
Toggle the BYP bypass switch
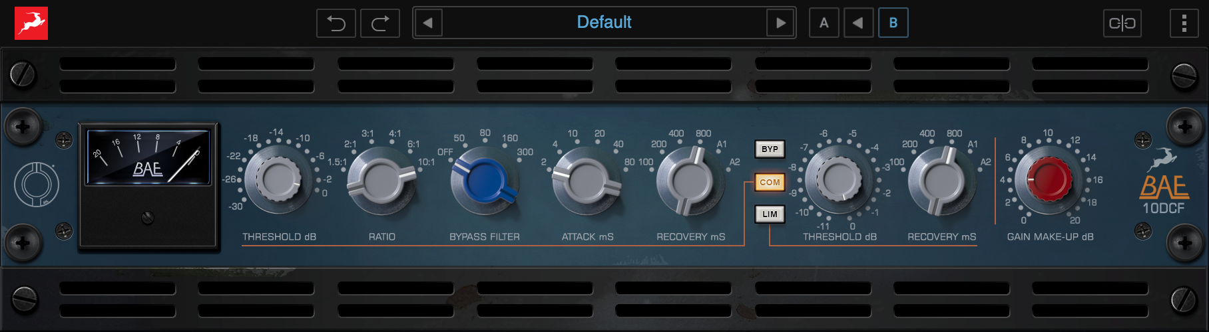point(770,149)
